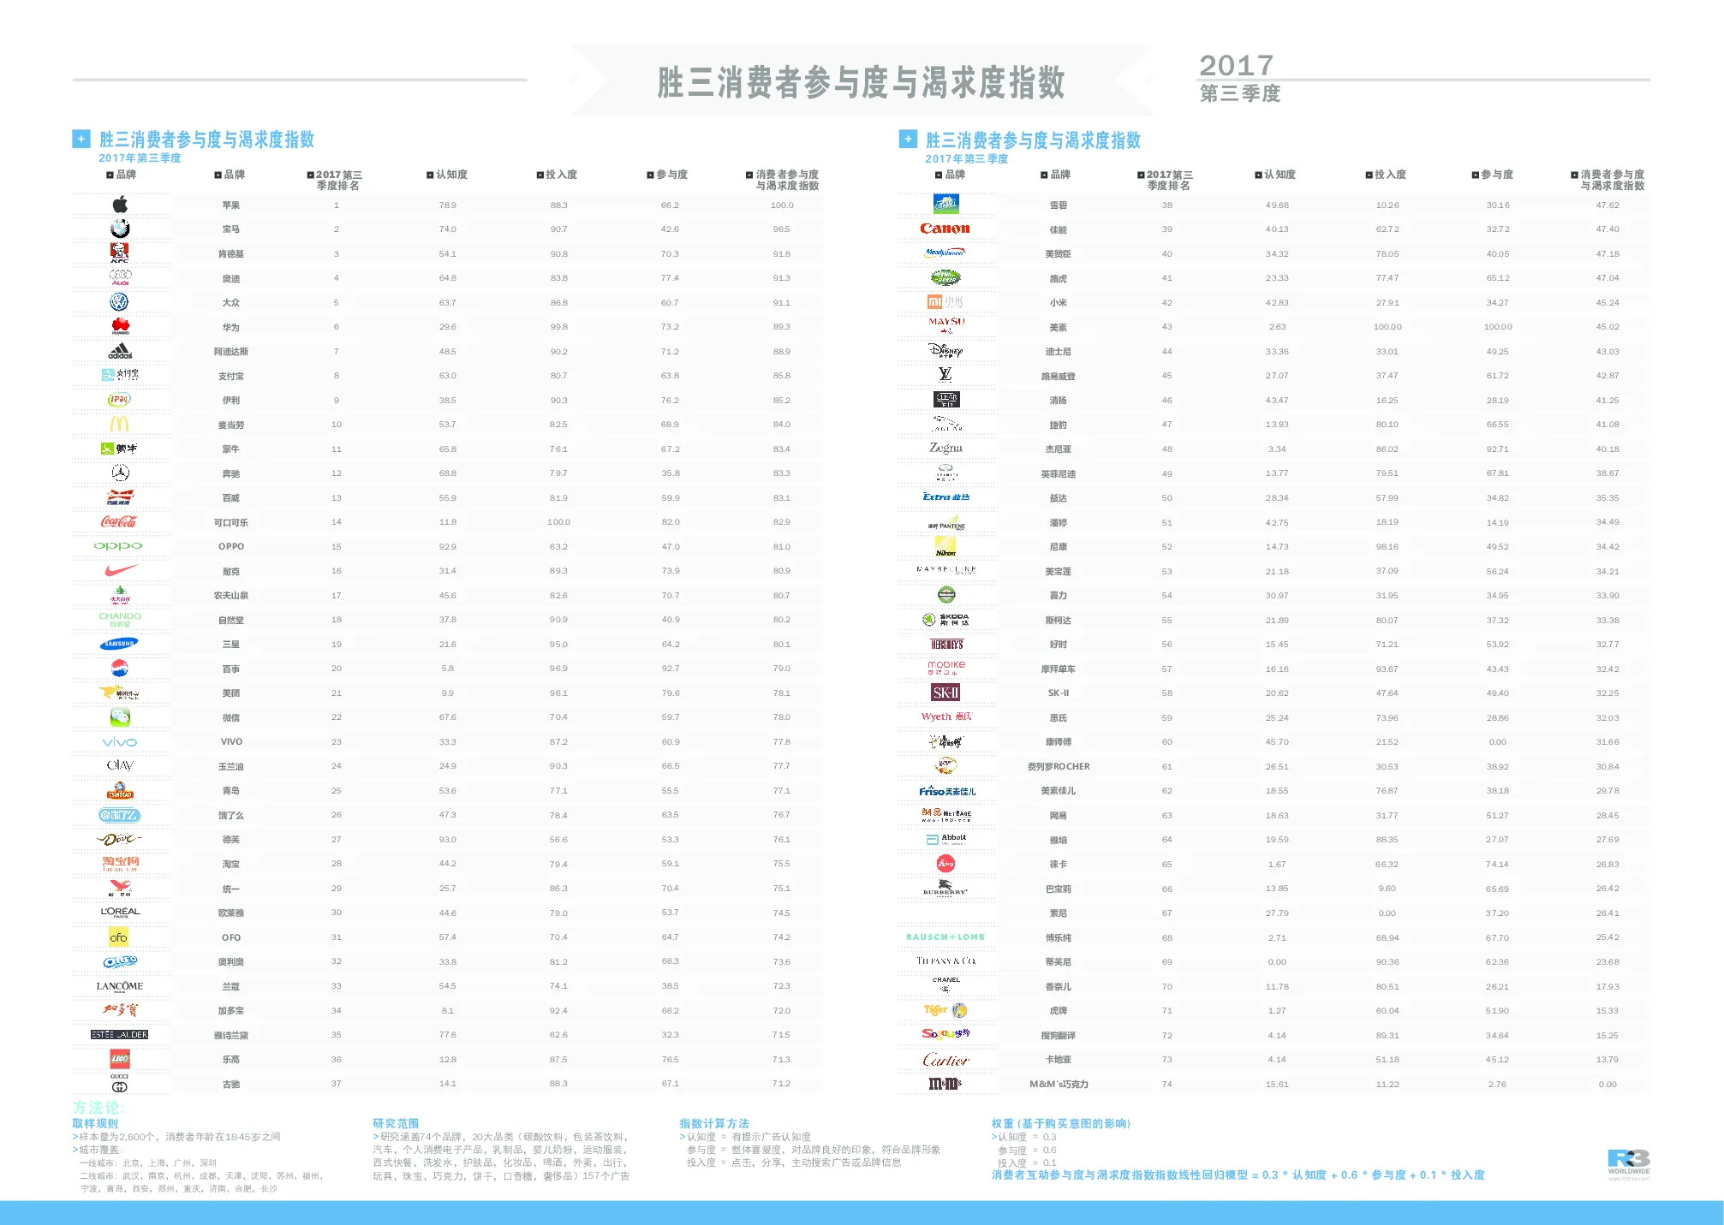1724x1225 pixels.
Task: Click the blue Samsung logo
Action: click(x=119, y=644)
